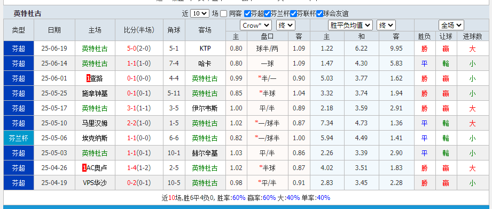The width and height of the screenshot is (492, 209).
Task: Click draw odds 6.22
Action: coord(362,49)
